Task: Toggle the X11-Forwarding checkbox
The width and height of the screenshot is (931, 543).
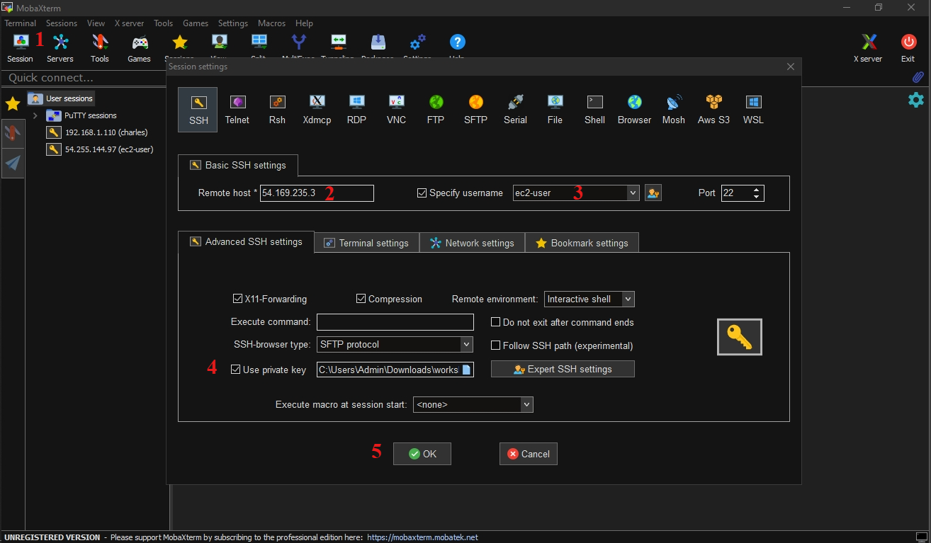Action: [x=238, y=299]
